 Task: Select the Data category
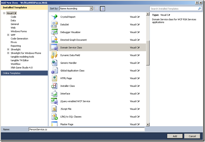[x=13, y=20]
